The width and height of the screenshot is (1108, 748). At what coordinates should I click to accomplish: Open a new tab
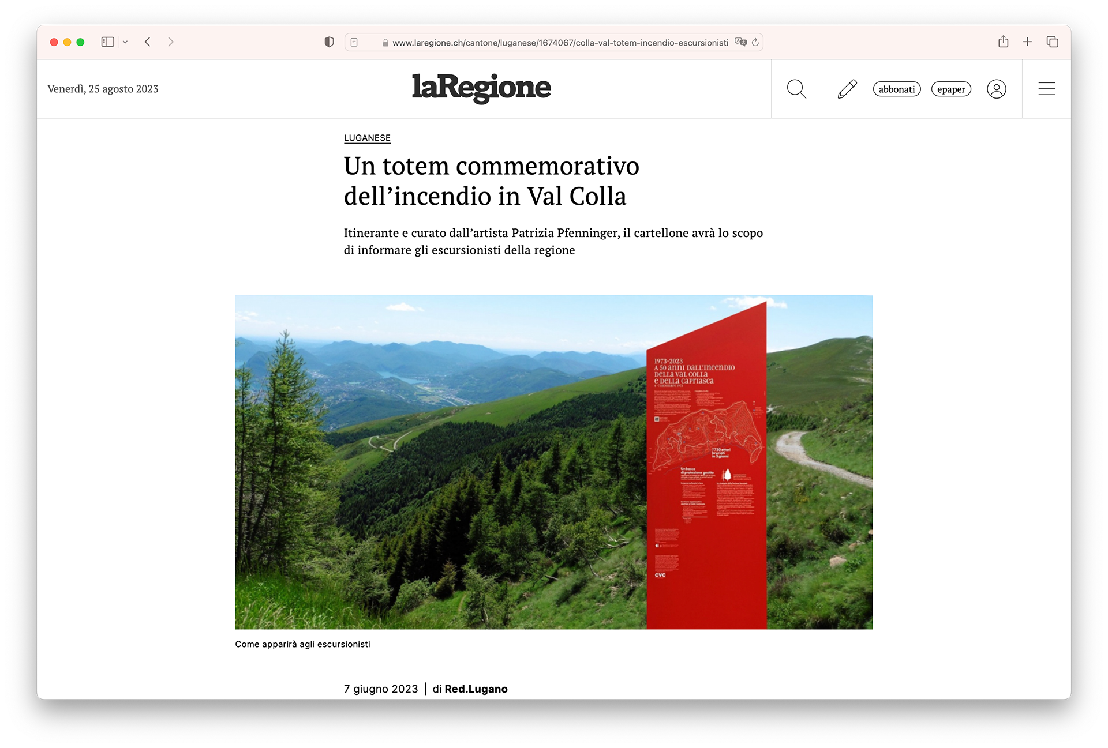1027,42
